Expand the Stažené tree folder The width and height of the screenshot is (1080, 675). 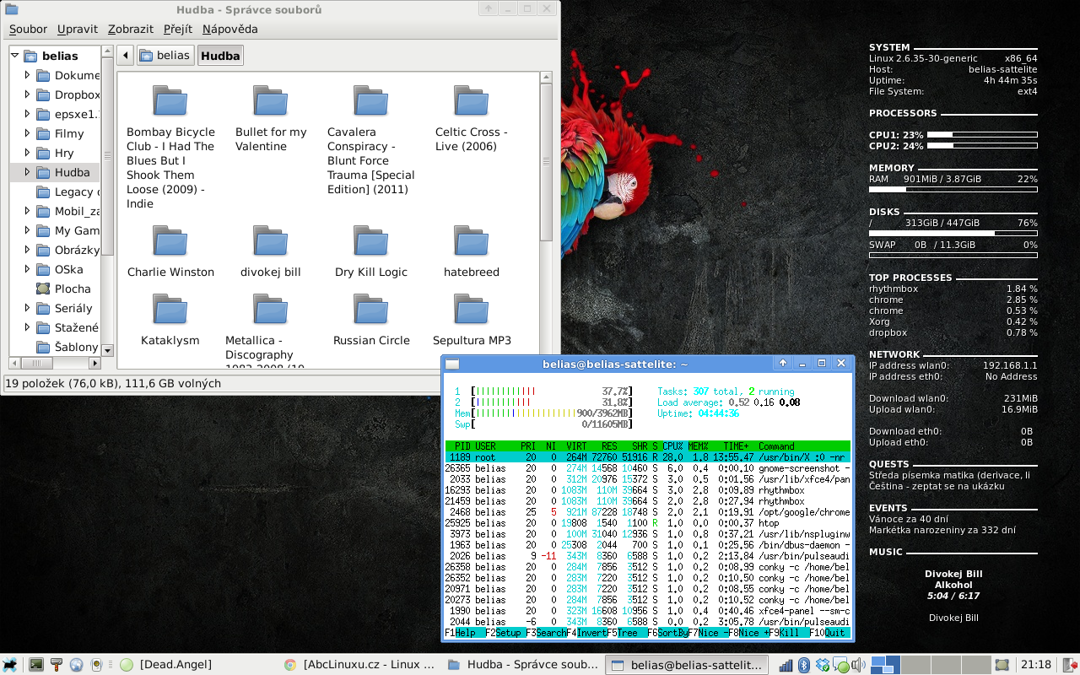pos(27,327)
